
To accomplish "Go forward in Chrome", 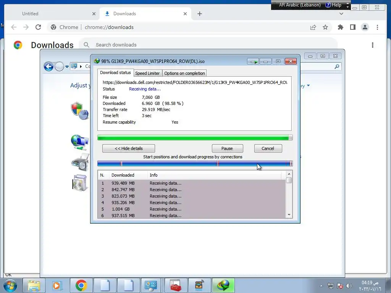I will (26, 27).
